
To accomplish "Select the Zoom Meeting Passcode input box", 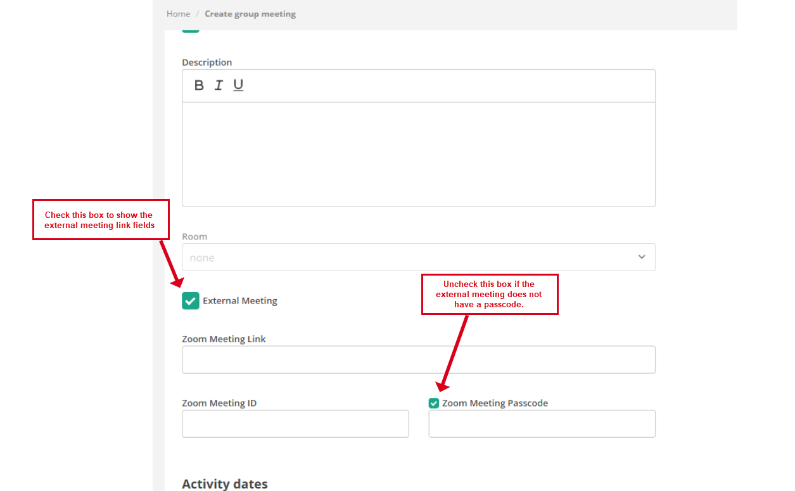I will click(x=542, y=424).
